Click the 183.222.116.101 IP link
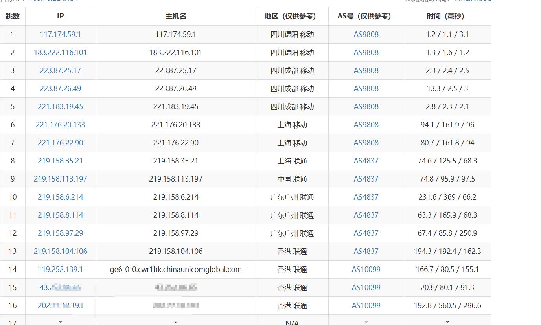 click(60, 52)
